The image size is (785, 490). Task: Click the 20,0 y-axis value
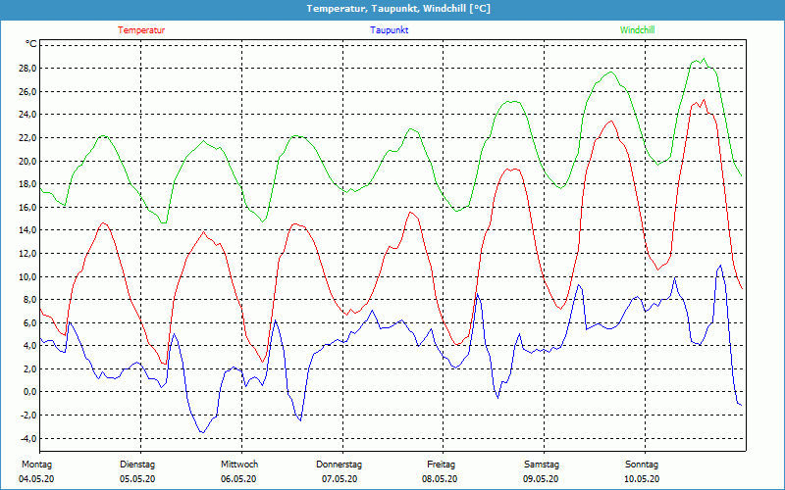click(x=27, y=161)
